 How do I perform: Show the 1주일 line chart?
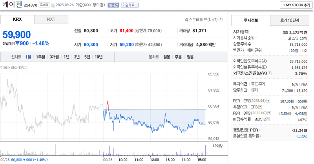point(40,57)
